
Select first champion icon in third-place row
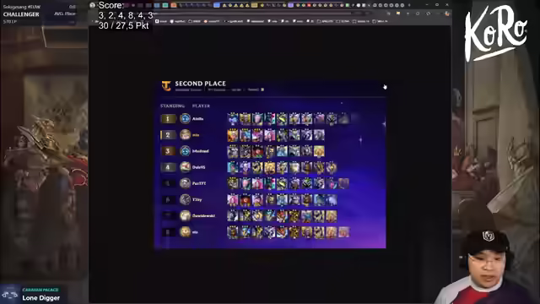tap(233, 151)
